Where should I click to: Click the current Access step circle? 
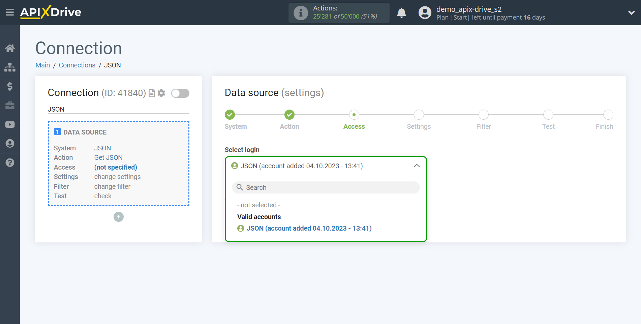[354, 115]
